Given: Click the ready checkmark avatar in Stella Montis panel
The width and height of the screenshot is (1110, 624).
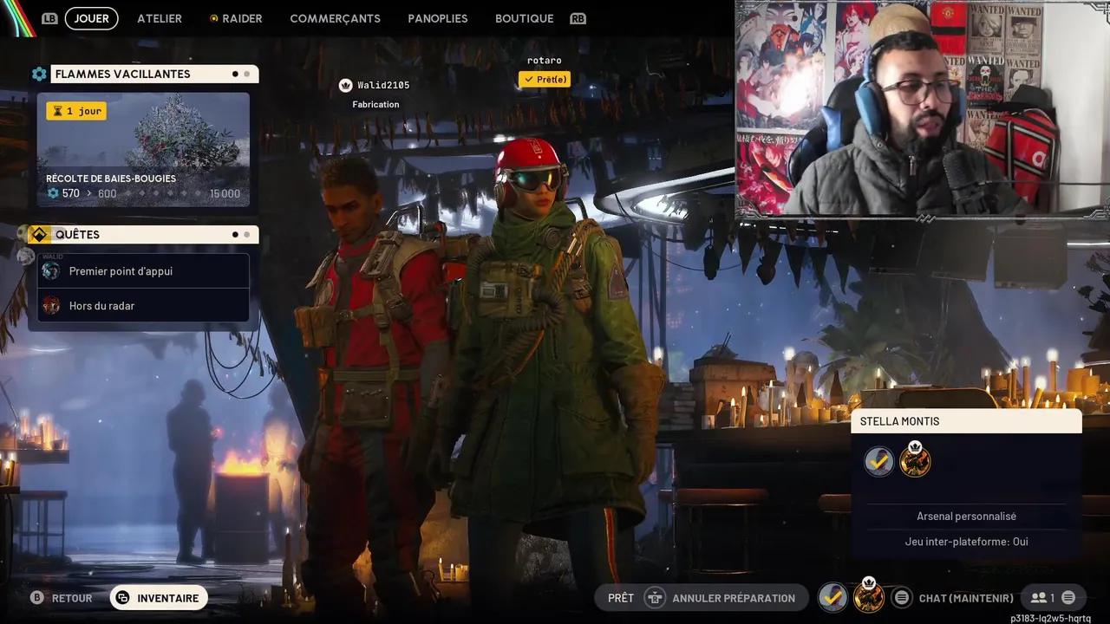Looking at the screenshot, I should pyautogui.click(x=879, y=461).
